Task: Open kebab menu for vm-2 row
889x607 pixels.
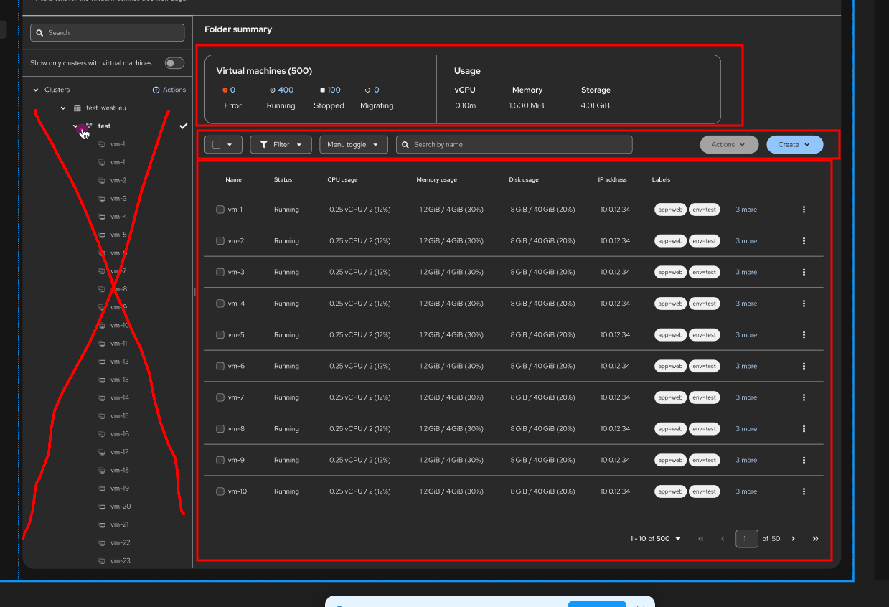Action: (804, 241)
